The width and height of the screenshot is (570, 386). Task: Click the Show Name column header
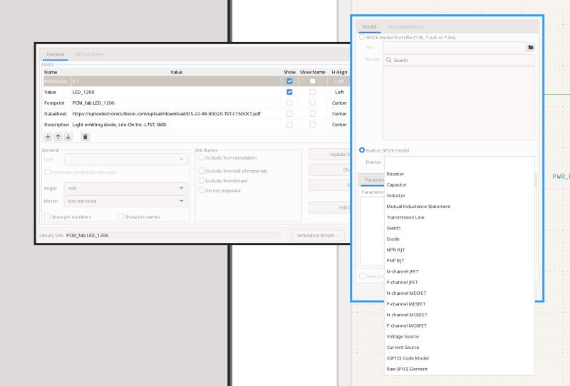pyautogui.click(x=313, y=73)
